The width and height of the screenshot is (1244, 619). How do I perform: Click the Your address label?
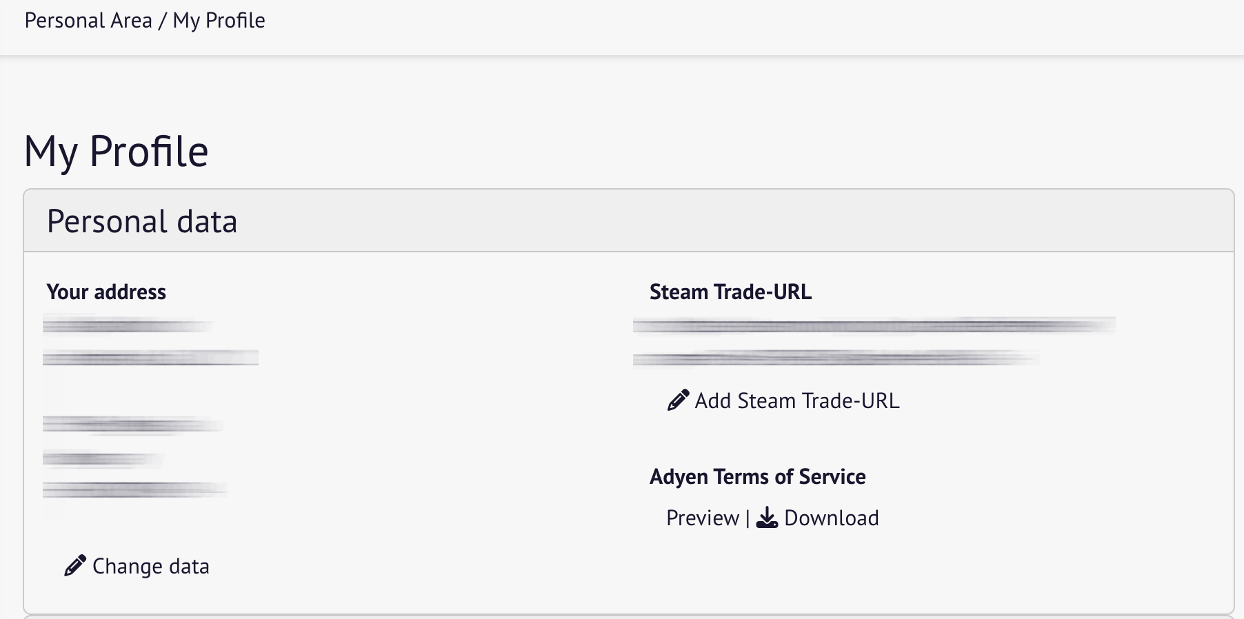click(x=106, y=292)
